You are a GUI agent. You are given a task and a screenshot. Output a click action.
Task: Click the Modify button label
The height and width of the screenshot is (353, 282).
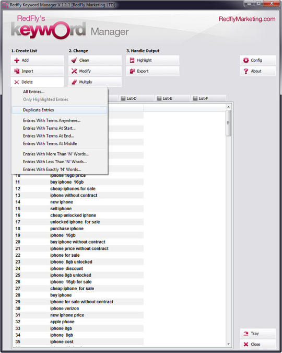tap(85, 71)
